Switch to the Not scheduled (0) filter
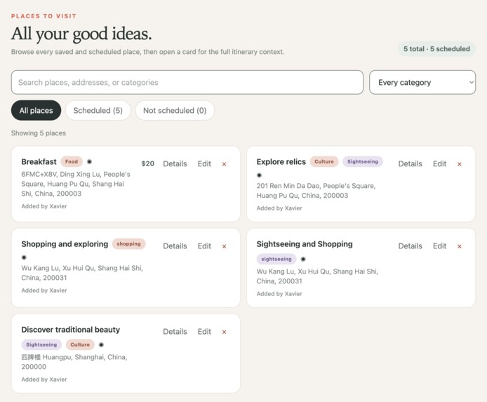The image size is (487, 402). point(175,110)
